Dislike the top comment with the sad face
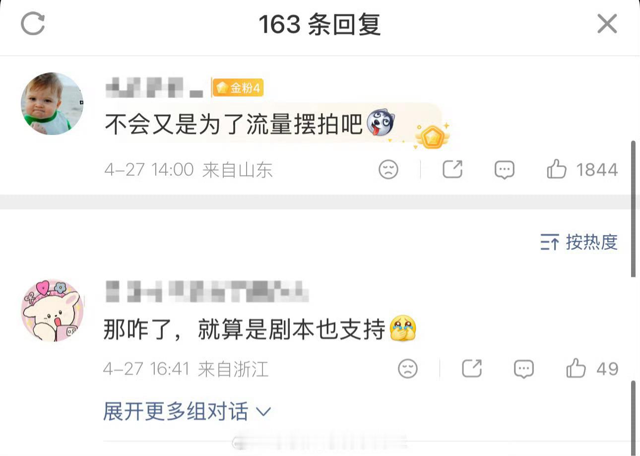 pyautogui.click(x=388, y=170)
